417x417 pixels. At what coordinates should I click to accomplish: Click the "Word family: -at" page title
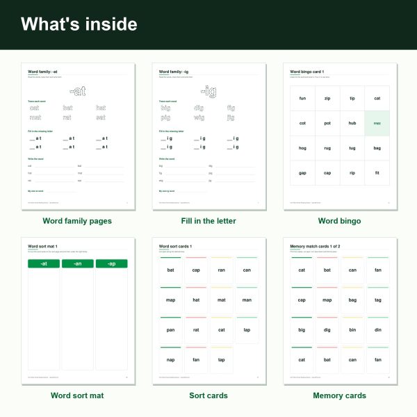[x=42, y=72]
